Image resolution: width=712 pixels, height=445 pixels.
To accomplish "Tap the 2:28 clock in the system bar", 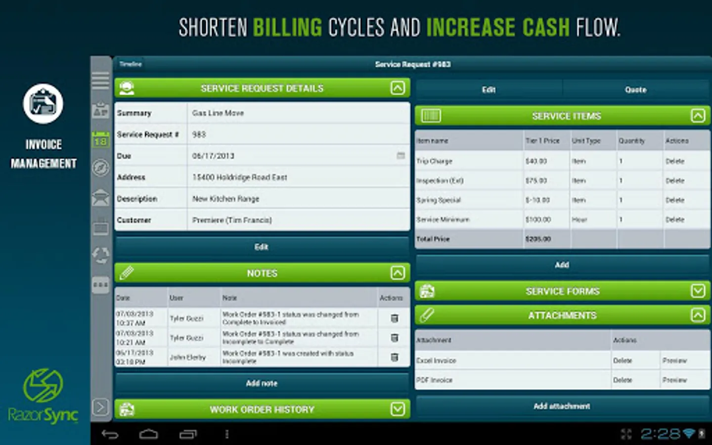I will click(x=661, y=434).
